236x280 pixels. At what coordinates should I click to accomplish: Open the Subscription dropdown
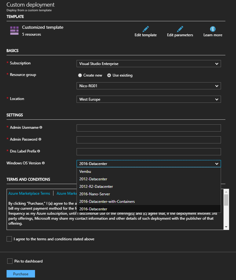149,64
